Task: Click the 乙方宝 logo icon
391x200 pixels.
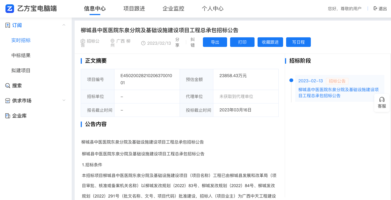Action: click(x=10, y=9)
